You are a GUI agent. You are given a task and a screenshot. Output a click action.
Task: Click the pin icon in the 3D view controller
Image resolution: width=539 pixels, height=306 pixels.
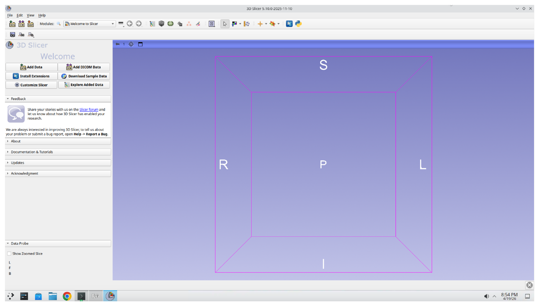pos(118,44)
